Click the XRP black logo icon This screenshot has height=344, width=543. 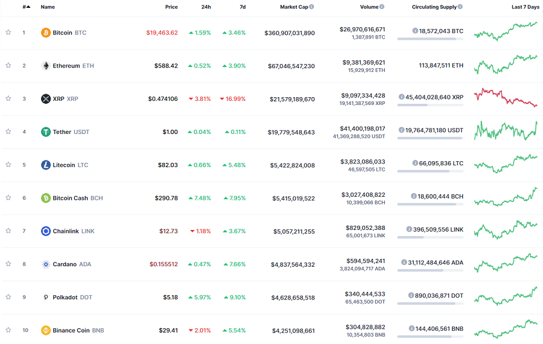tap(46, 99)
